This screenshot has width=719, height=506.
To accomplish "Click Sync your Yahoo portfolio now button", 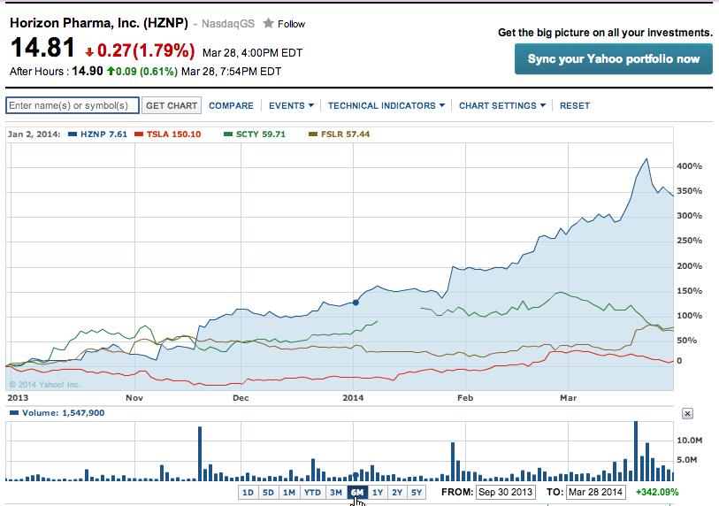I will (x=614, y=58).
